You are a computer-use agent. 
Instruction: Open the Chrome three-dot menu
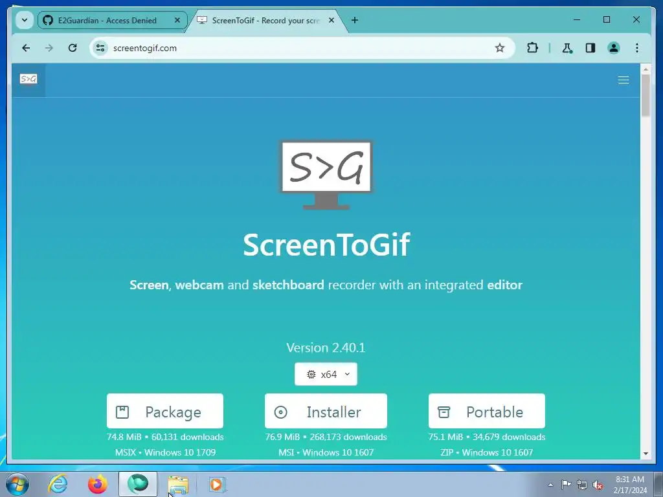pyautogui.click(x=637, y=48)
